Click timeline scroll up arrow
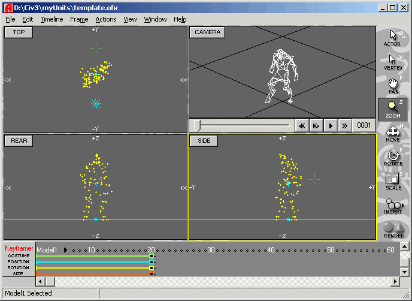The height and width of the screenshot is (301, 412). pyautogui.click(x=405, y=246)
